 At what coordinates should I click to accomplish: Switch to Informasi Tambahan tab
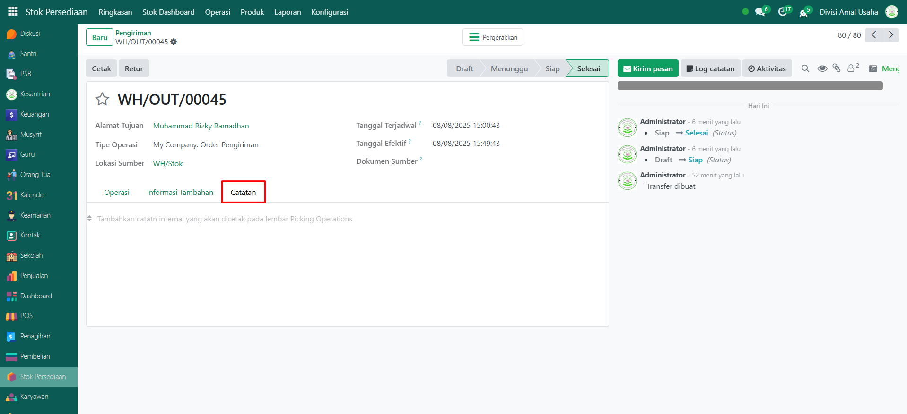(180, 192)
